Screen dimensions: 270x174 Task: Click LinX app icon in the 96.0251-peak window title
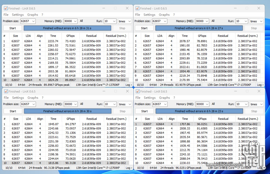[138, 91]
